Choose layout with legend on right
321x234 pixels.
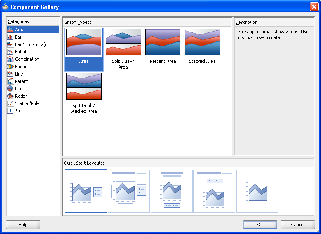click(x=86, y=191)
